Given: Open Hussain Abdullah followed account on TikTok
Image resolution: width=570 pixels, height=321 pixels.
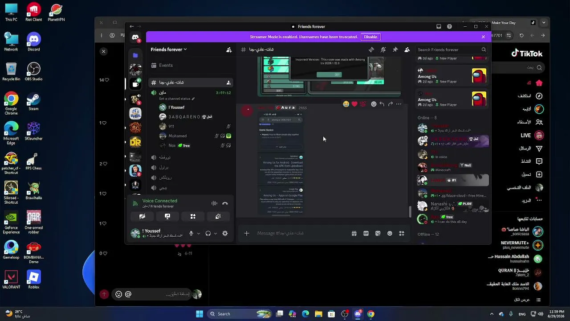Looking at the screenshot, I should [x=516, y=259].
